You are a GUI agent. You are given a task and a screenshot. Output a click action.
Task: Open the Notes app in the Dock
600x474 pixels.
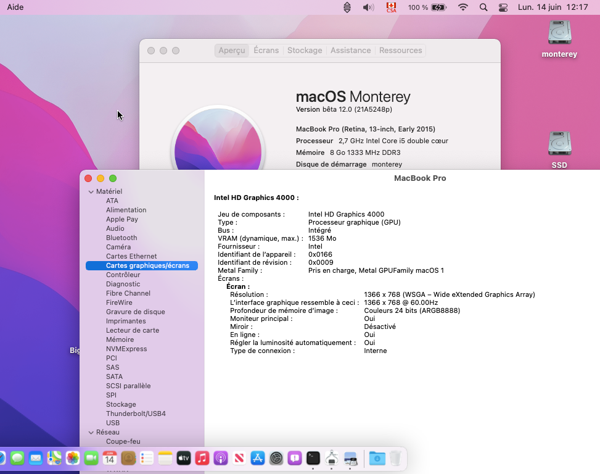(x=165, y=458)
